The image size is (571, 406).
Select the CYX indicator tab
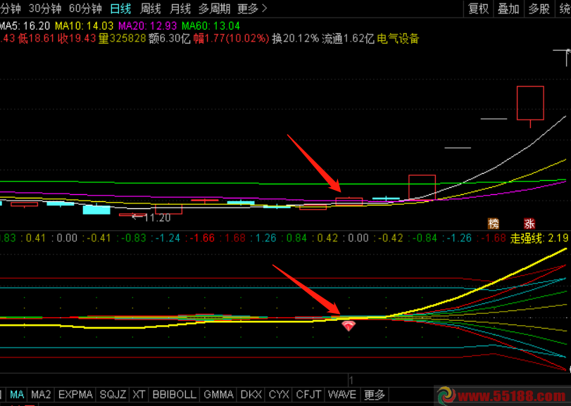279,395
